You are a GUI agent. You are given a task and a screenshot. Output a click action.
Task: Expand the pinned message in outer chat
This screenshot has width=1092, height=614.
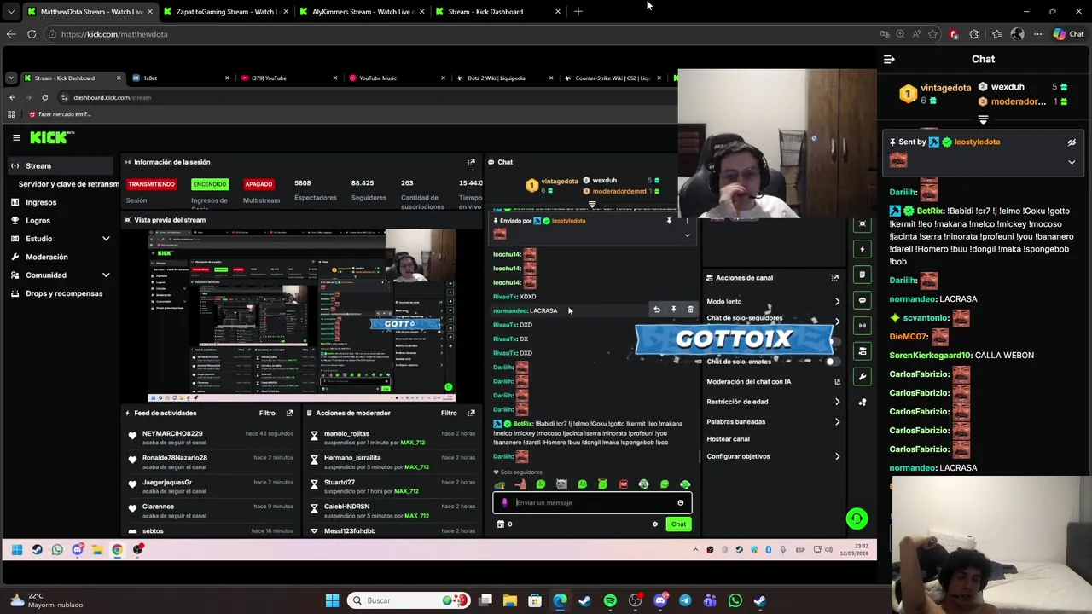pyautogui.click(x=1072, y=162)
